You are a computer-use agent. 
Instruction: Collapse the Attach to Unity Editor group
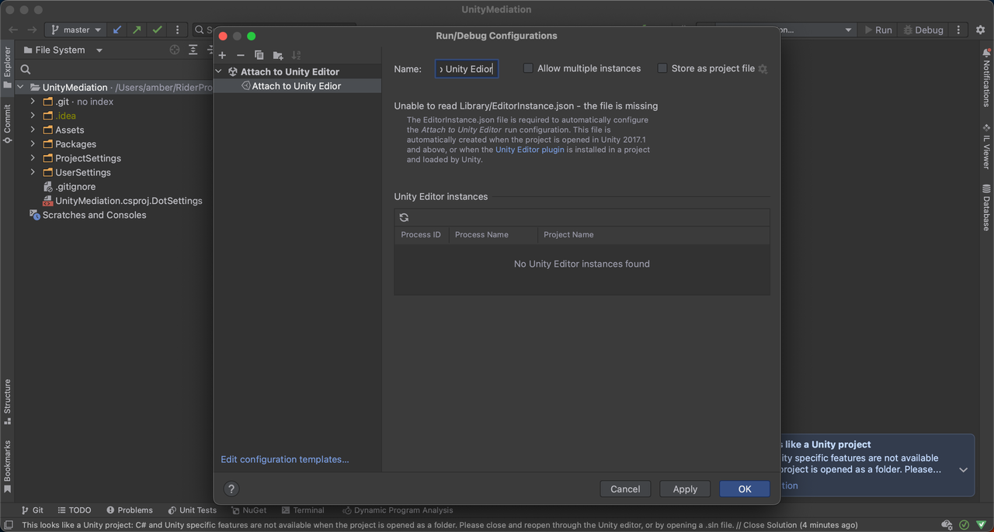pyautogui.click(x=219, y=71)
